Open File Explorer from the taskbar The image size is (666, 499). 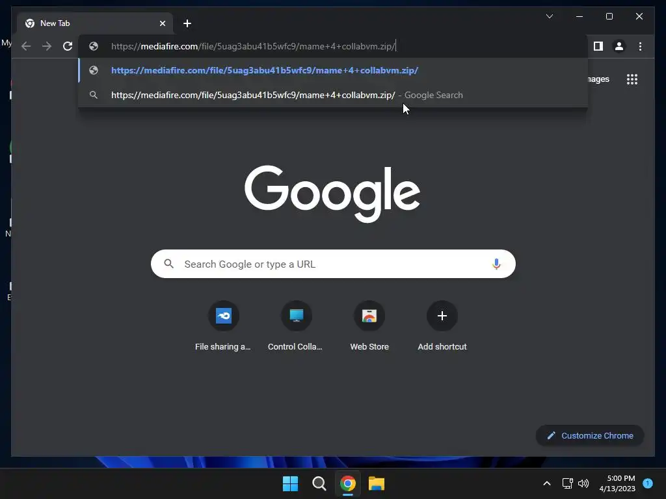377,483
